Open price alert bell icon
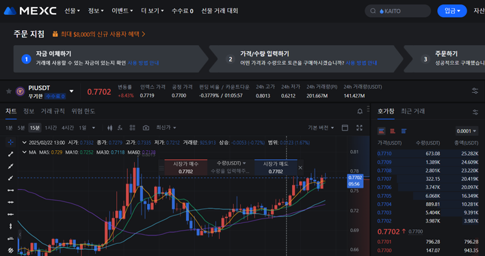 click(x=360, y=111)
